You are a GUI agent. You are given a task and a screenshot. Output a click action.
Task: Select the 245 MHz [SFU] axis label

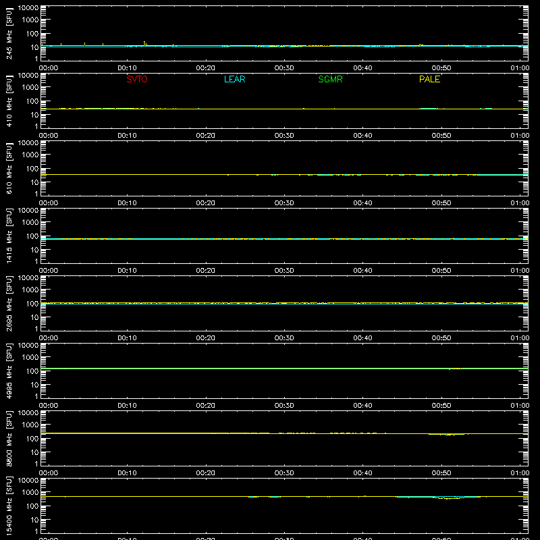point(9,33)
